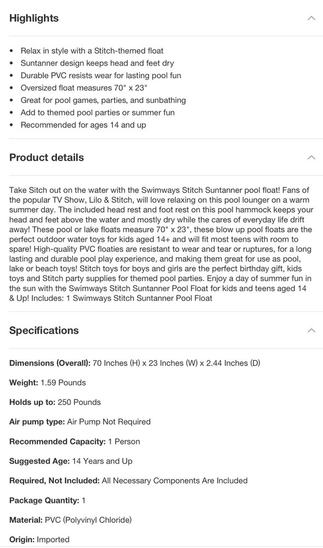The image size is (323, 548).
Task: Click the Highlights section heading
Action: click(x=33, y=18)
